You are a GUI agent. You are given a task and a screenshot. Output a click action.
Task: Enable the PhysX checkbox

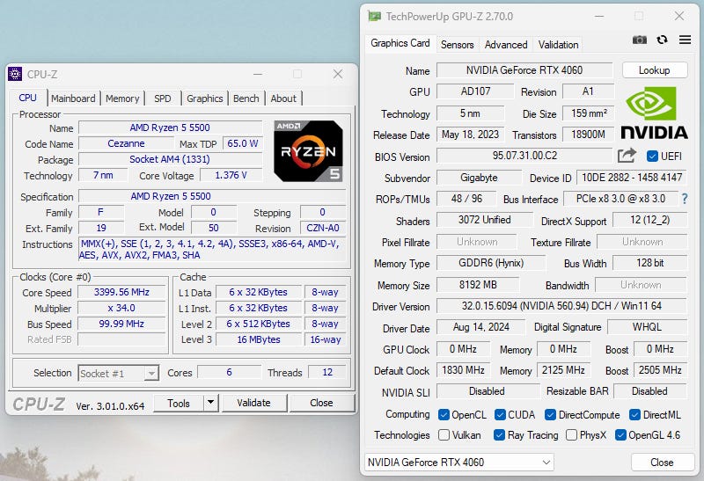(x=571, y=434)
